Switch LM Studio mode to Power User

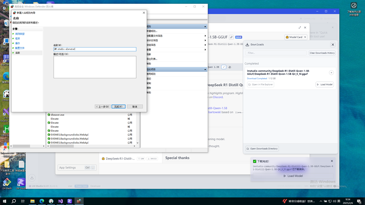click(81, 186)
